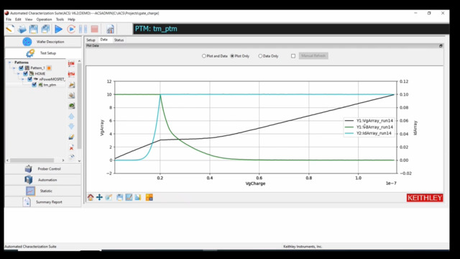Run the test with the blue play icon
Viewport: 460px width, 259px height.
pyautogui.click(x=59, y=29)
